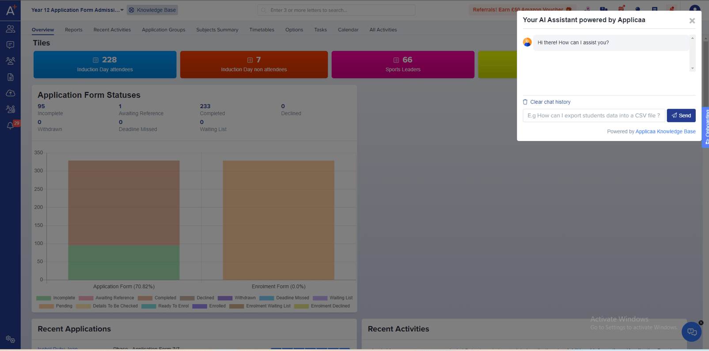Open the notifications bell in the sidebar
The image size is (709, 351).
tap(10, 126)
